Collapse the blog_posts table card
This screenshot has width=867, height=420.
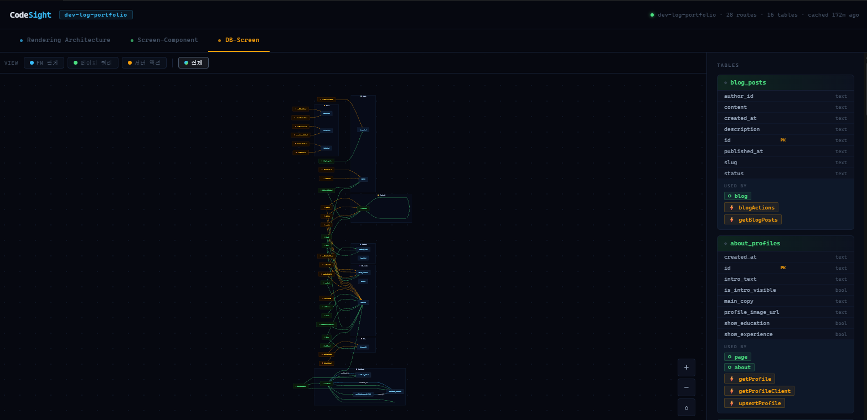pyautogui.click(x=786, y=82)
